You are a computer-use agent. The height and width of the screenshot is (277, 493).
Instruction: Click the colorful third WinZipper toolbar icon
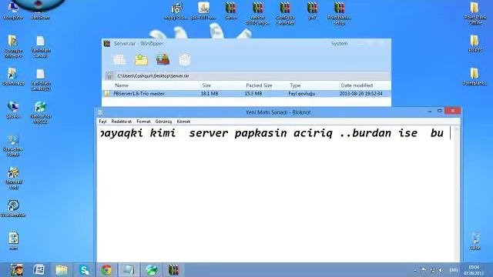pyautogui.click(x=163, y=59)
